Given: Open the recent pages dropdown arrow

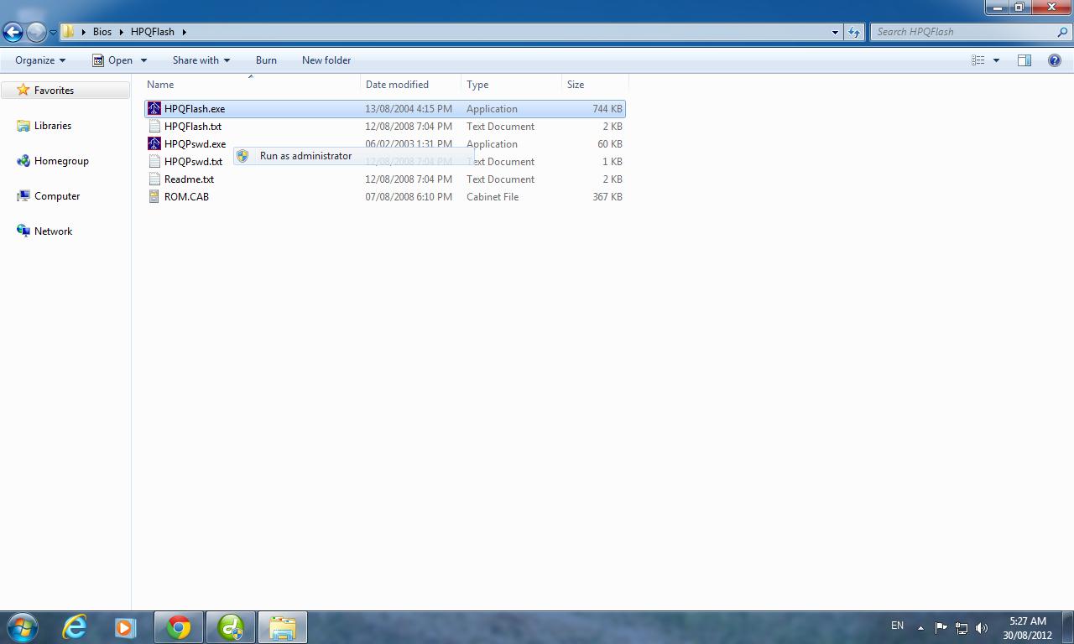Looking at the screenshot, I should click(x=53, y=32).
